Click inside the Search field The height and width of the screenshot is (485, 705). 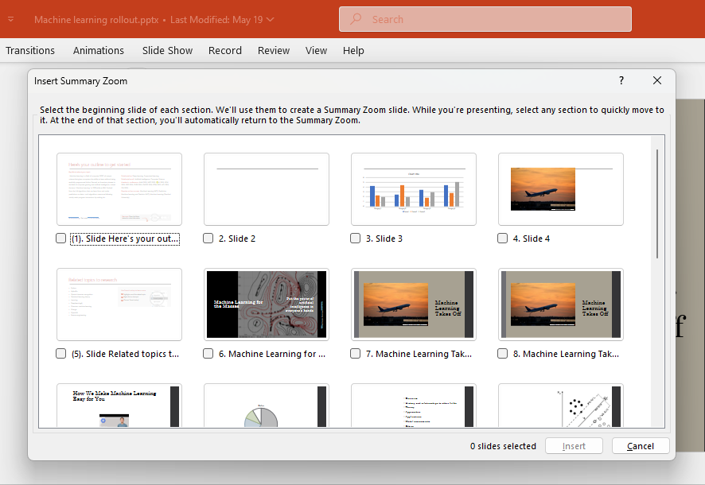(x=485, y=18)
